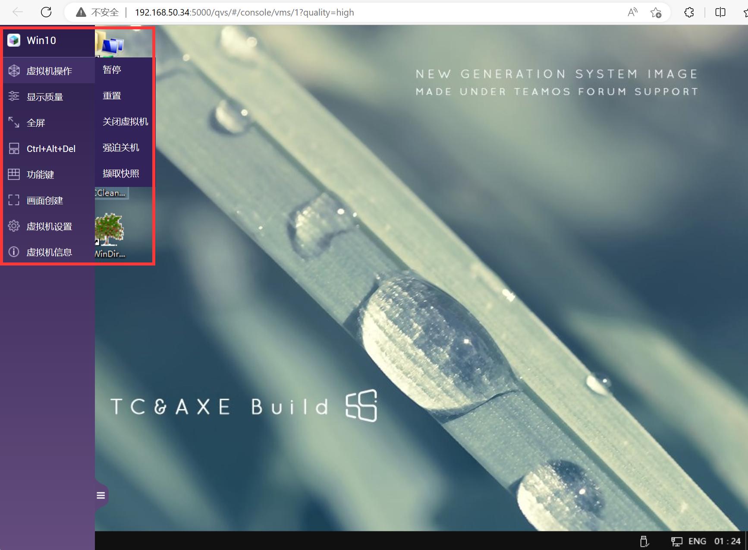Click the Win10 VM logo icon
Viewport: 748px width, 550px height.
pyautogui.click(x=14, y=40)
